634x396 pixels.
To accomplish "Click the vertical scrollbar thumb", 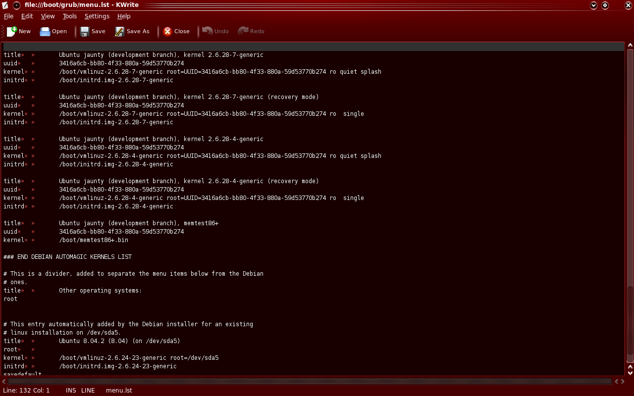I will point(630,321).
